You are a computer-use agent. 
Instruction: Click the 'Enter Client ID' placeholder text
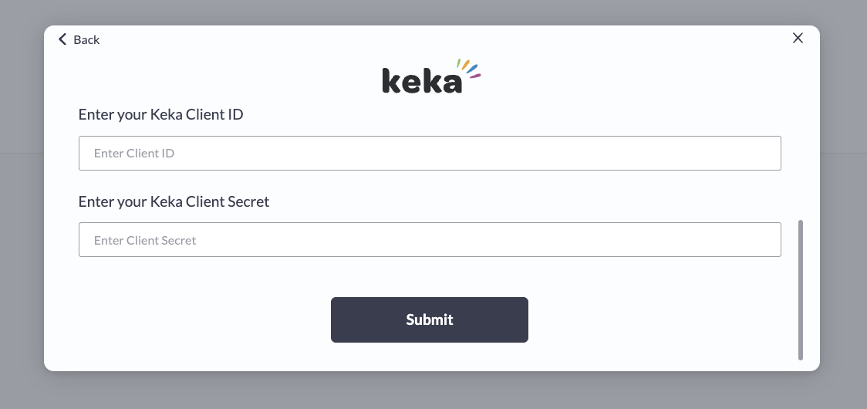(x=134, y=154)
